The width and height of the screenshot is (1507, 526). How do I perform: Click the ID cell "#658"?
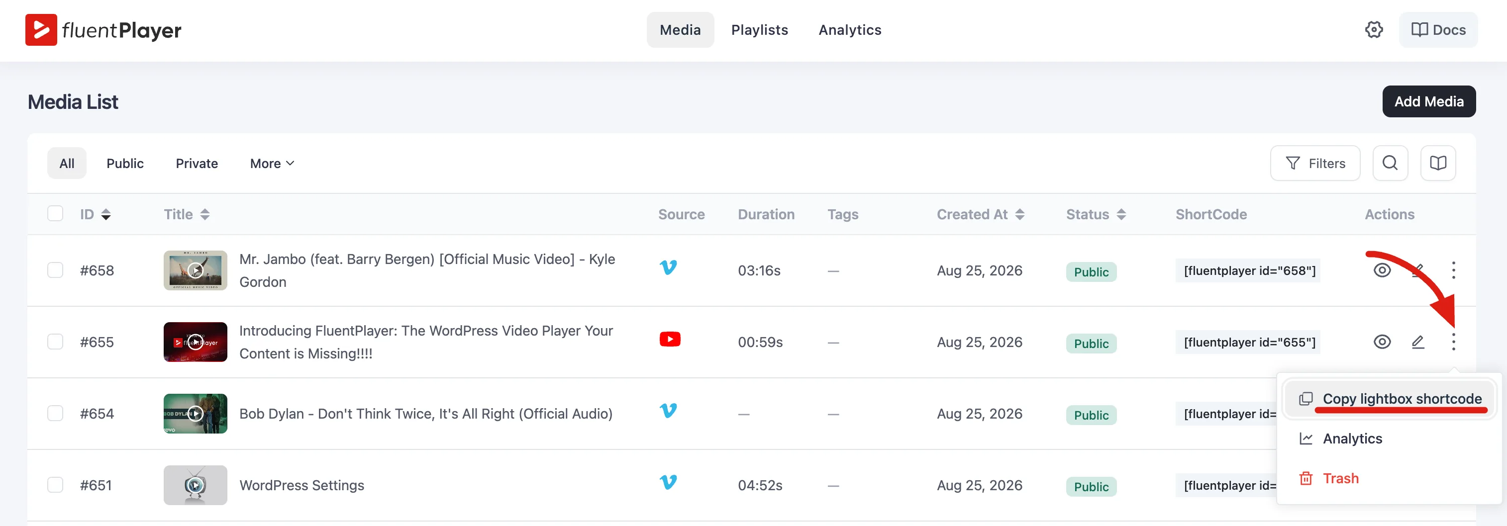pyautogui.click(x=97, y=270)
